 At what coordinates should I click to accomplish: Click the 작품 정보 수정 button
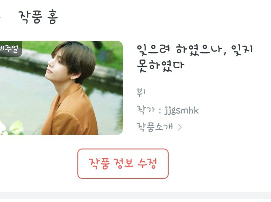(123, 164)
